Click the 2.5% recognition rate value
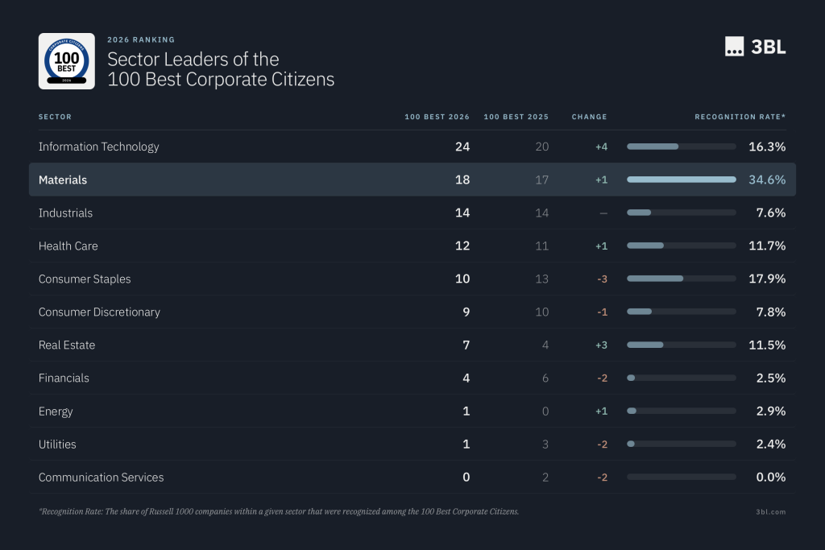Image resolution: width=825 pixels, height=550 pixels. click(771, 378)
